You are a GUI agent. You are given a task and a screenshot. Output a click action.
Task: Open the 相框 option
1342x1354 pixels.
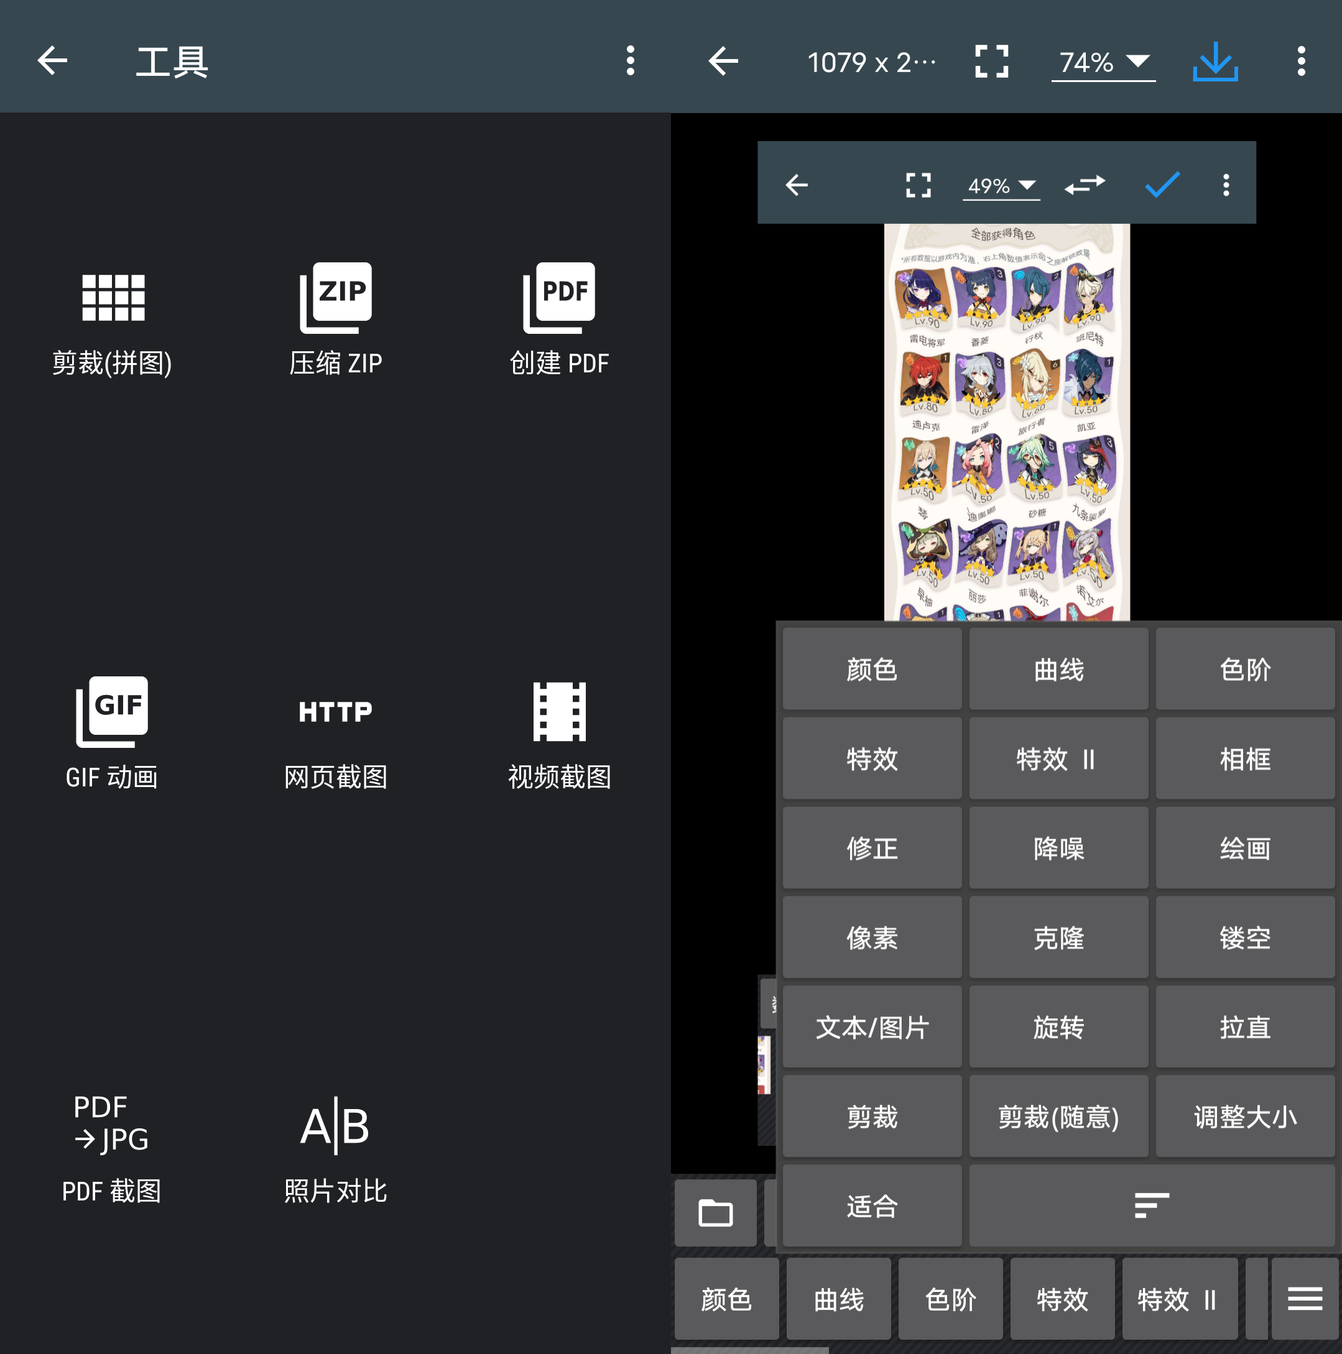tap(1245, 758)
